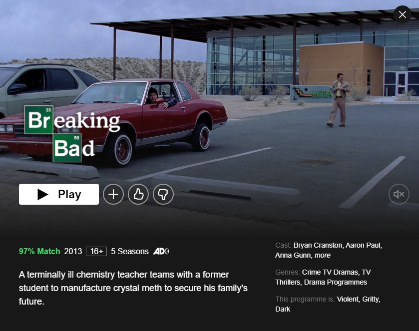Play Breaking Bad
The width and height of the screenshot is (419, 331).
[x=59, y=194]
